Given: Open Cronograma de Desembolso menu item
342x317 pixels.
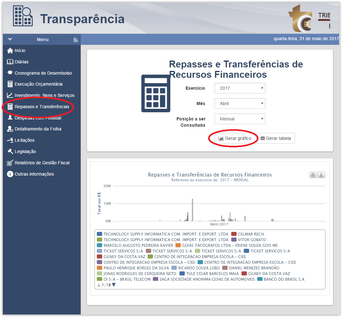Looking at the screenshot, I should point(43,73).
